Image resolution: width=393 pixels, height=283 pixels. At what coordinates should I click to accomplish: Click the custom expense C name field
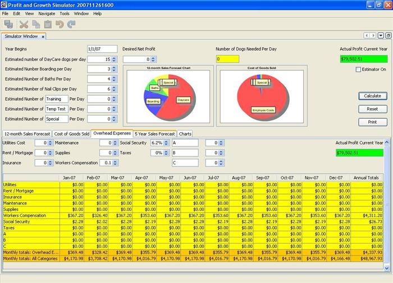point(185,163)
